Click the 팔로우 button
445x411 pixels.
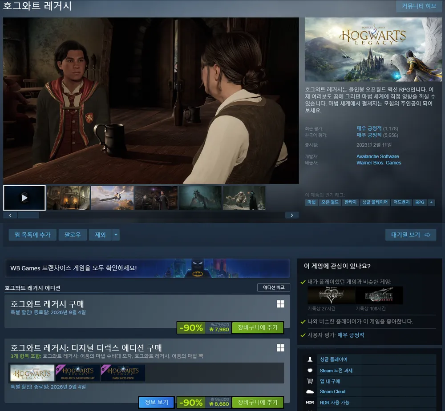[73, 235]
